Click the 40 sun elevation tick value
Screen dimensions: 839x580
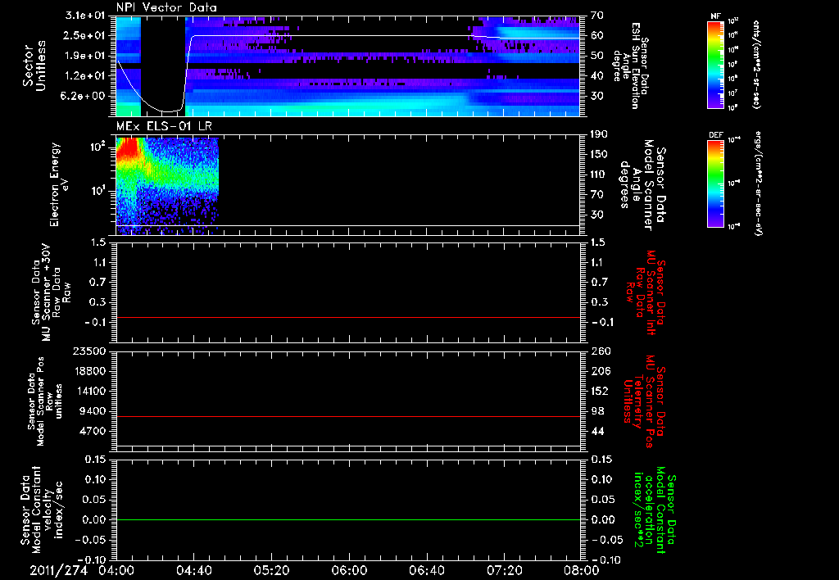click(x=597, y=76)
